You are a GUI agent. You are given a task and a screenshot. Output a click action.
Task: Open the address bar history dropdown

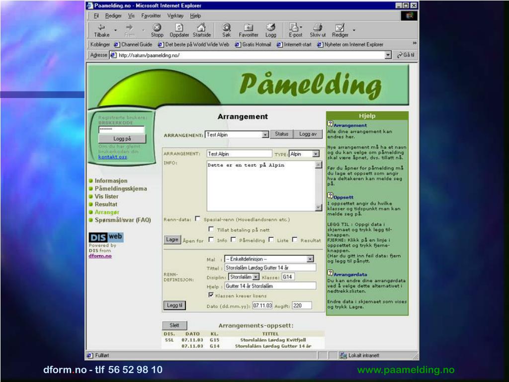click(x=388, y=55)
